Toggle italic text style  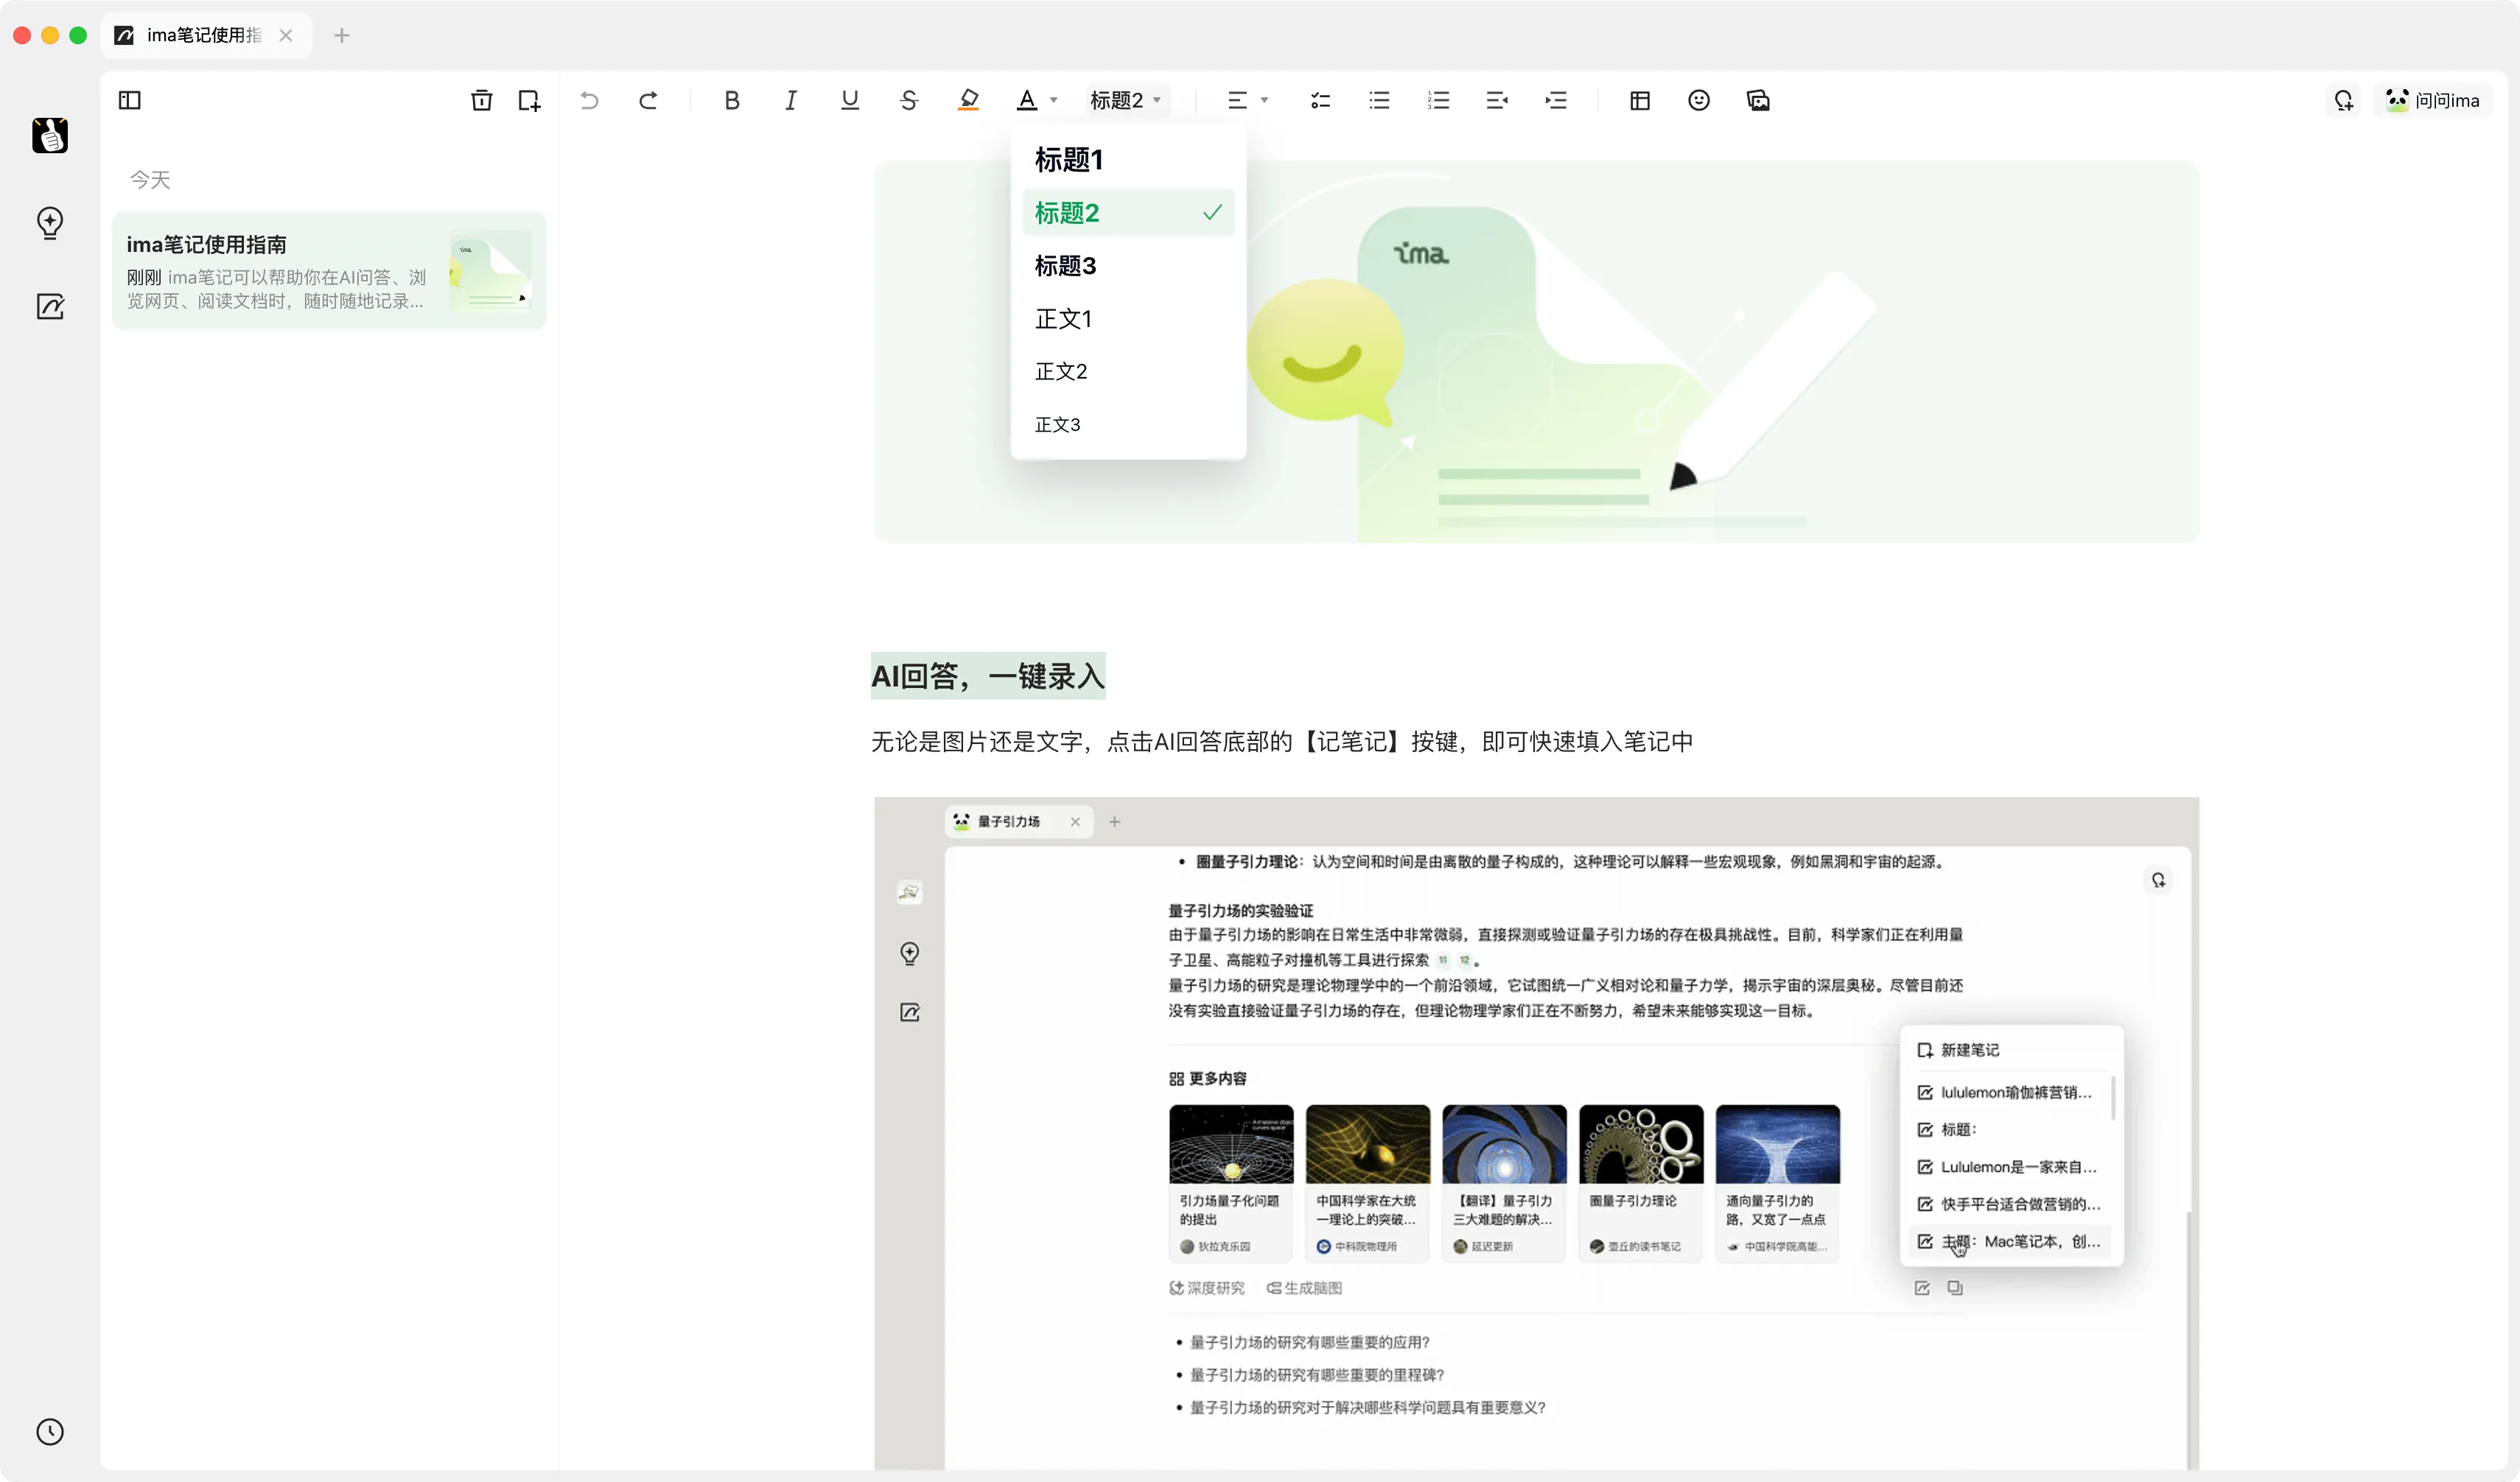[x=790, y=100]
